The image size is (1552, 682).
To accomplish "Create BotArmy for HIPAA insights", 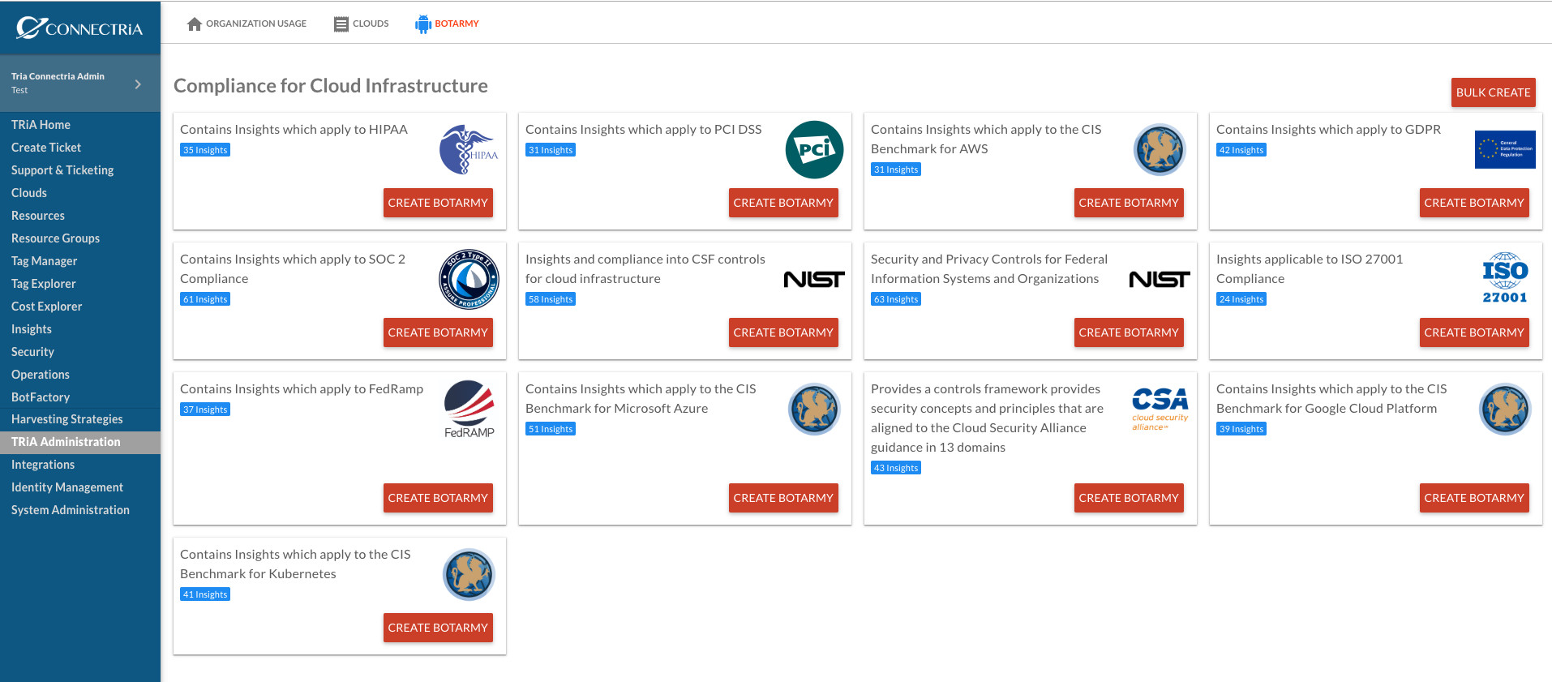I will pyautogui.click(x=438, y=203).
